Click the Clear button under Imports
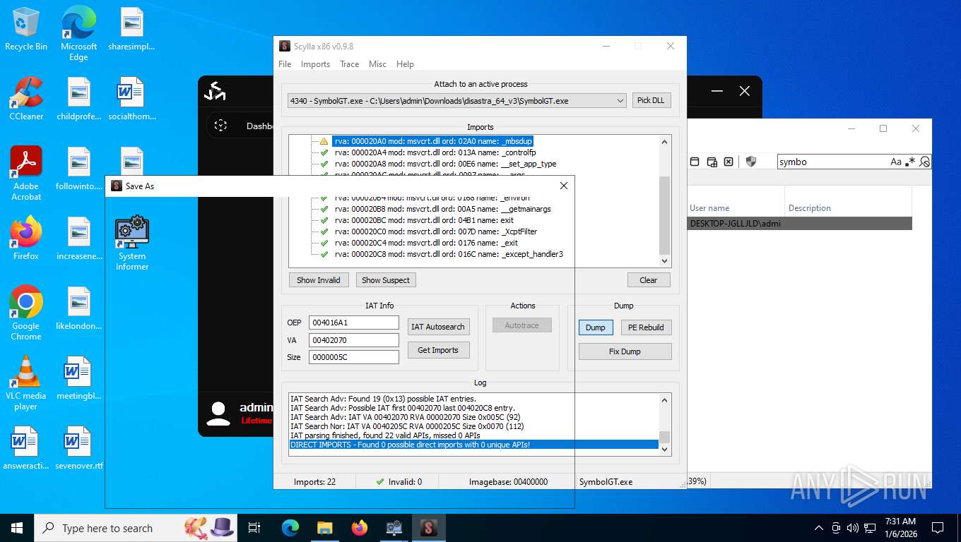The image size is (961, 542). (648, 280)
